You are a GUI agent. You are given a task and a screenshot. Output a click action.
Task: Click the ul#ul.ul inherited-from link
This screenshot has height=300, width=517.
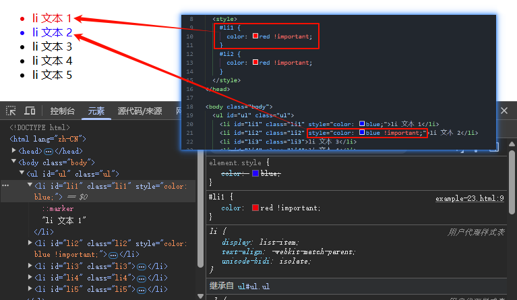click(253, 286)
